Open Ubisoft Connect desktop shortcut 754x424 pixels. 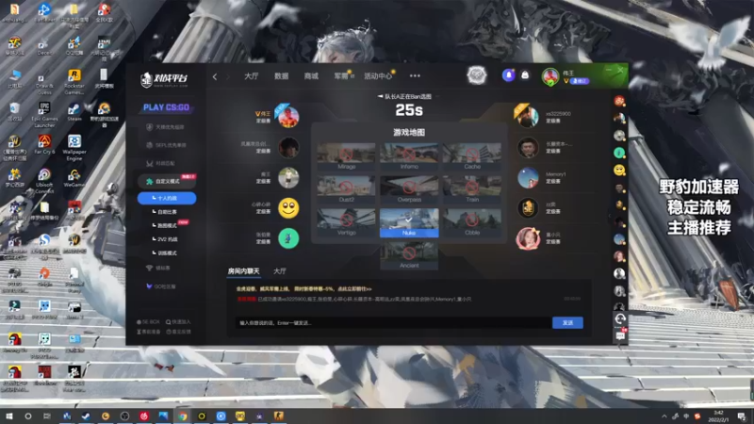(44, 181)
